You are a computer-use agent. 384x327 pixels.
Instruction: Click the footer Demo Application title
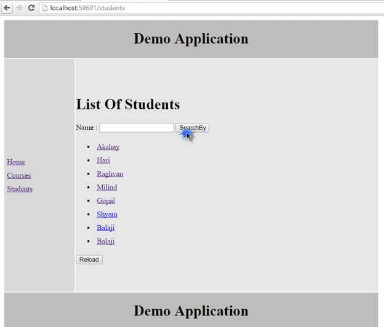click(191, 311)
